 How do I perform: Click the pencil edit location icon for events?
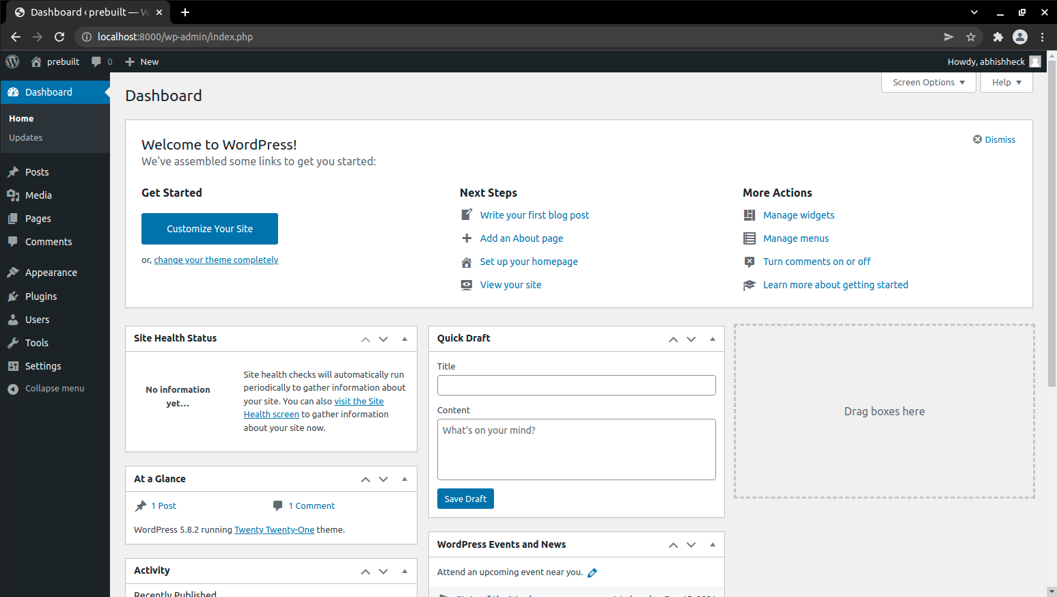pyautogui.click(x=592, y=573)
